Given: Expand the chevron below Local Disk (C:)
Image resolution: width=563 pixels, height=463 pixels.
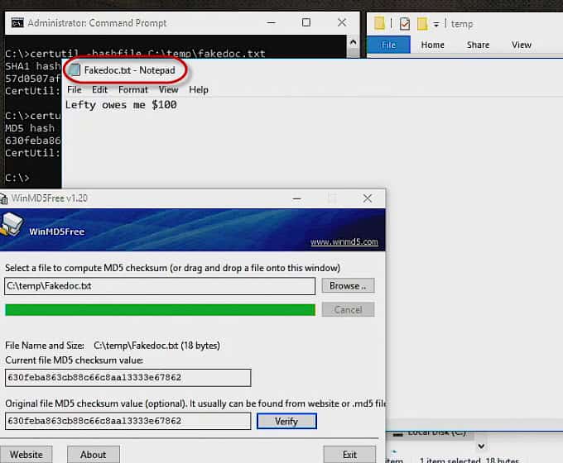Looking at the screenshot, I should click(481, 446).
